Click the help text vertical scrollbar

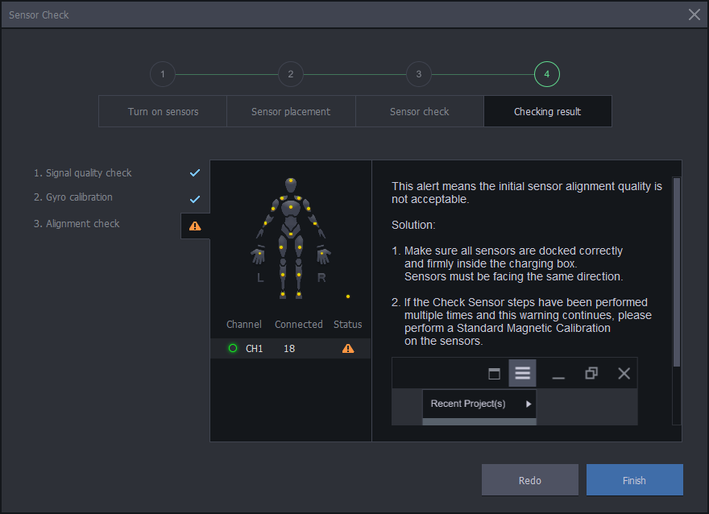(677, 272)
